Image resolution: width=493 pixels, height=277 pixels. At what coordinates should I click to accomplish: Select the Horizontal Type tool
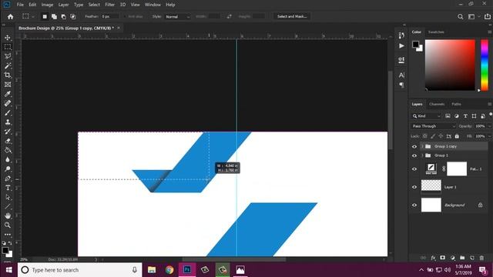[x=8, y=188]
